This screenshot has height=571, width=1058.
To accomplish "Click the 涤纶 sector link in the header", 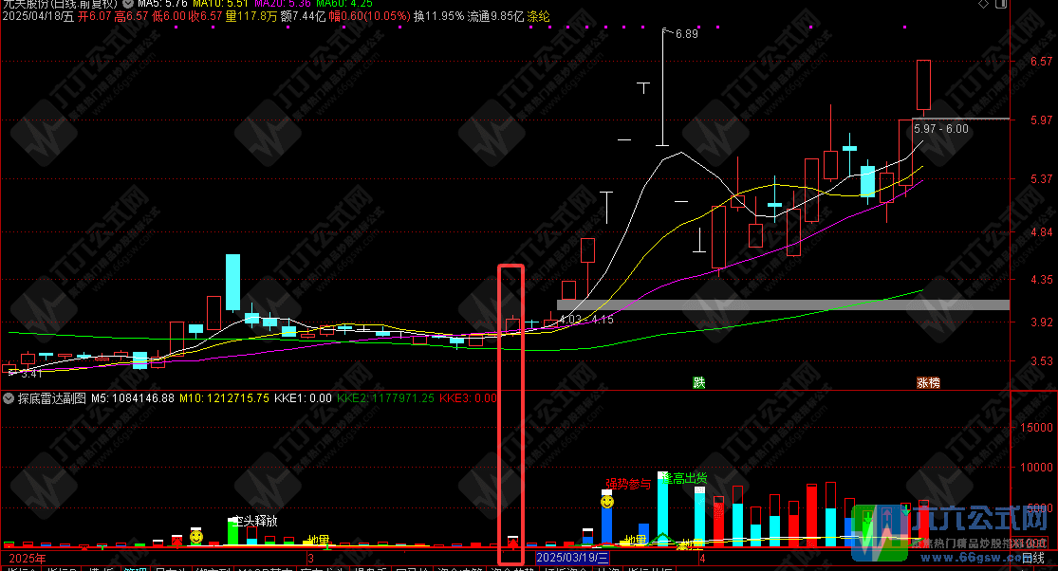I will pyautogui.click(x=538, y=17).
